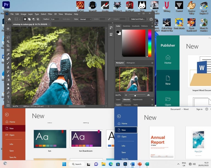Select the Blur tool
The height and width of the screenshot is (168, 211).
pyautogui.click(x=8, y=84)
